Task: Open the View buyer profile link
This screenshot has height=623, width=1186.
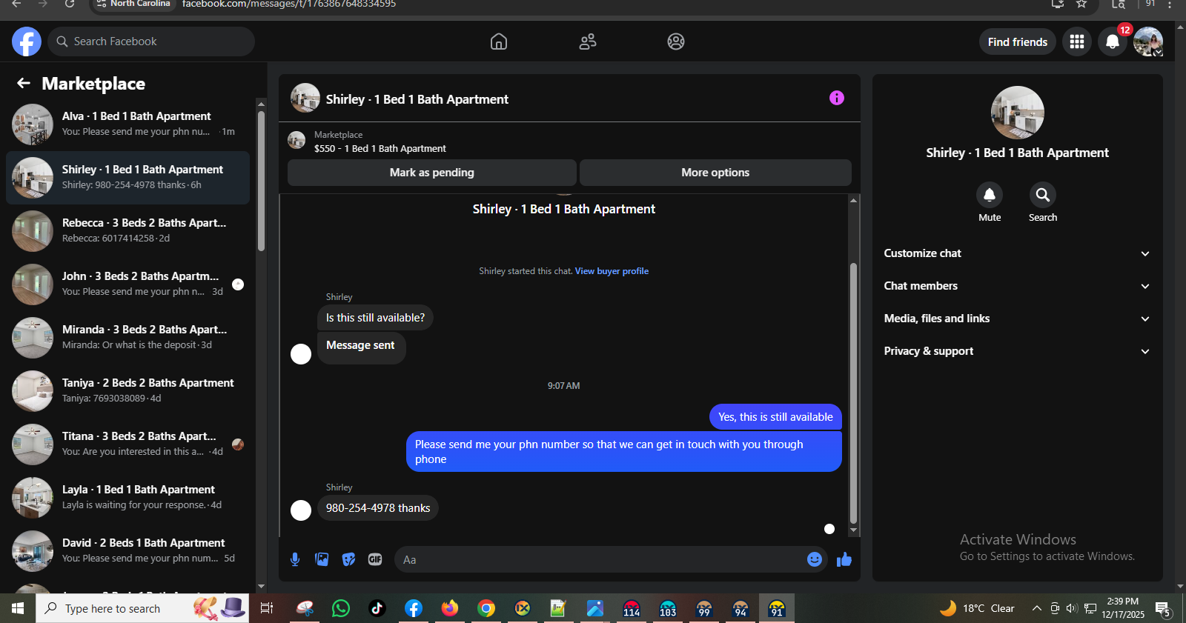Action: 612,271
